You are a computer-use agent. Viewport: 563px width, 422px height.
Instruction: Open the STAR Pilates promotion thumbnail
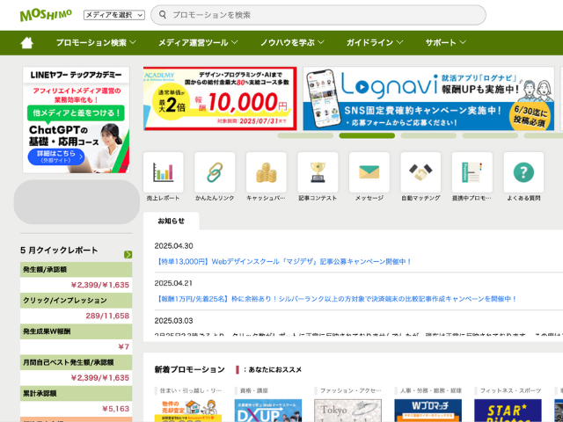[508, 411]
